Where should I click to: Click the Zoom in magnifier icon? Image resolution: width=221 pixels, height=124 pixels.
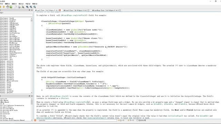point(27,7)
